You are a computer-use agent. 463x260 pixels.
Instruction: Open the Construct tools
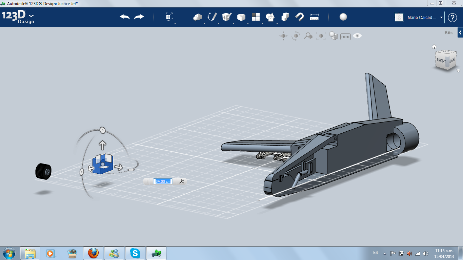point(227,17)
